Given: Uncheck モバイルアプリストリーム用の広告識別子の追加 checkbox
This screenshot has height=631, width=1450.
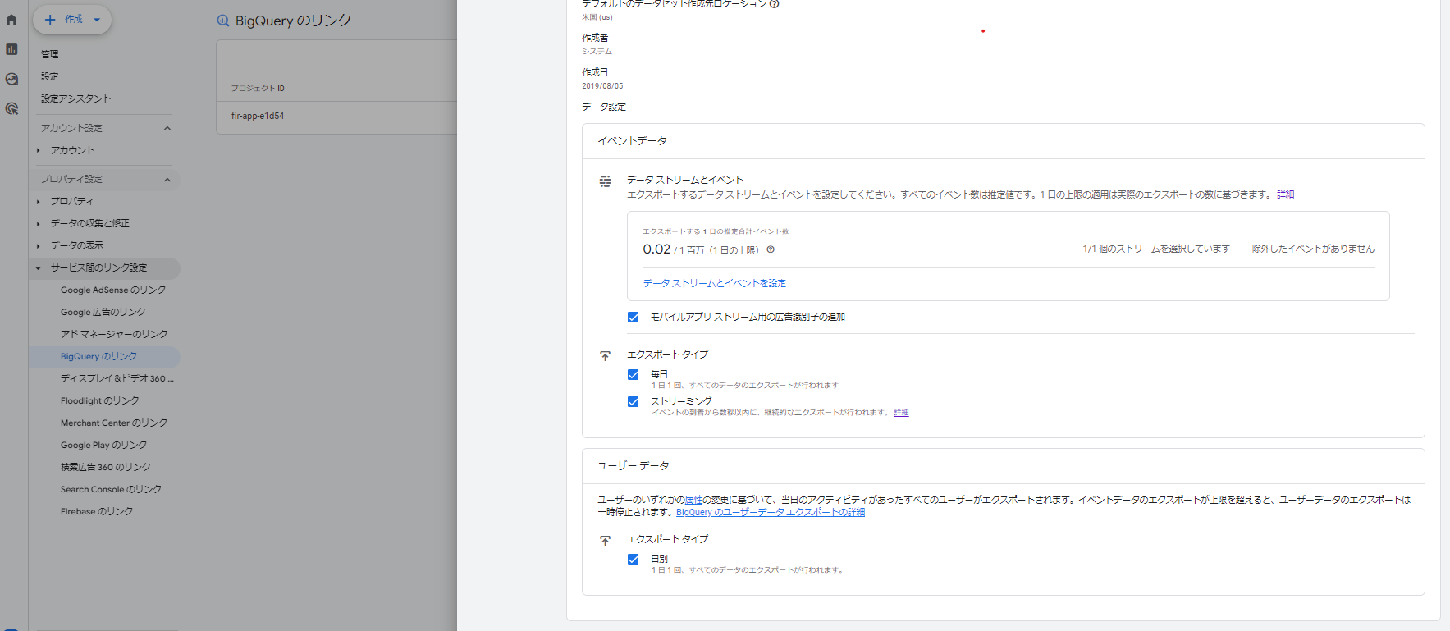Looking at the screenshot, I should [633, 318].
